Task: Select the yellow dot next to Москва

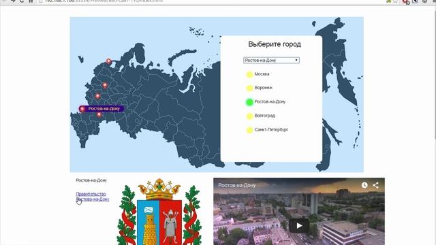Action: pyautogui.click(x=249, y=74)
